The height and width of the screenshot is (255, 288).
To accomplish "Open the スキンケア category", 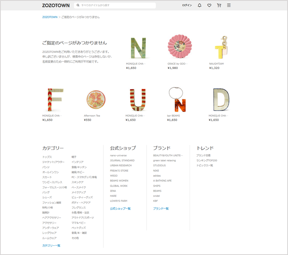I will [77, 182].
